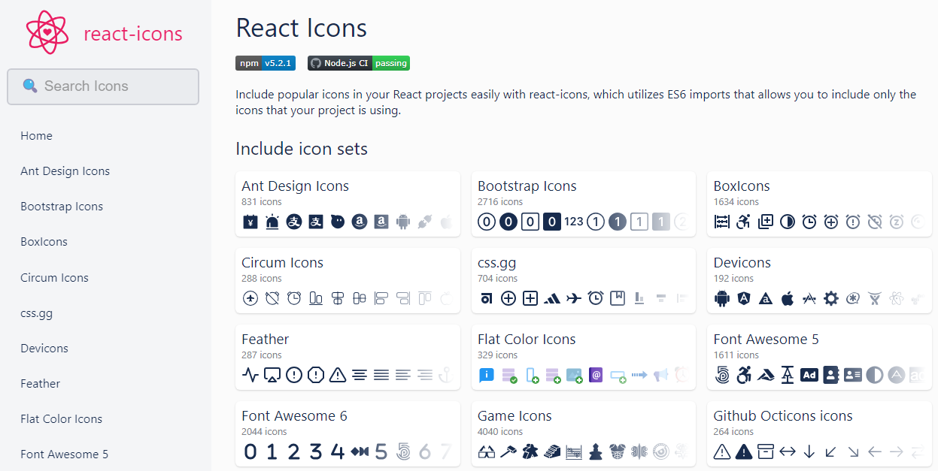Click the Android robot icon in Ant Design Icons
938x471 pixels.
tap(403, 222)
